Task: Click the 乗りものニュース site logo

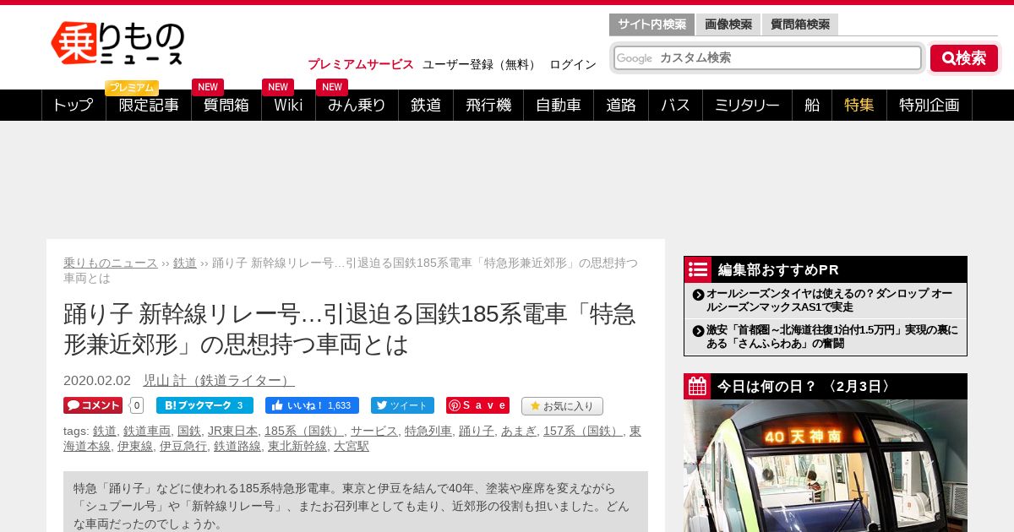Action: 117,43
